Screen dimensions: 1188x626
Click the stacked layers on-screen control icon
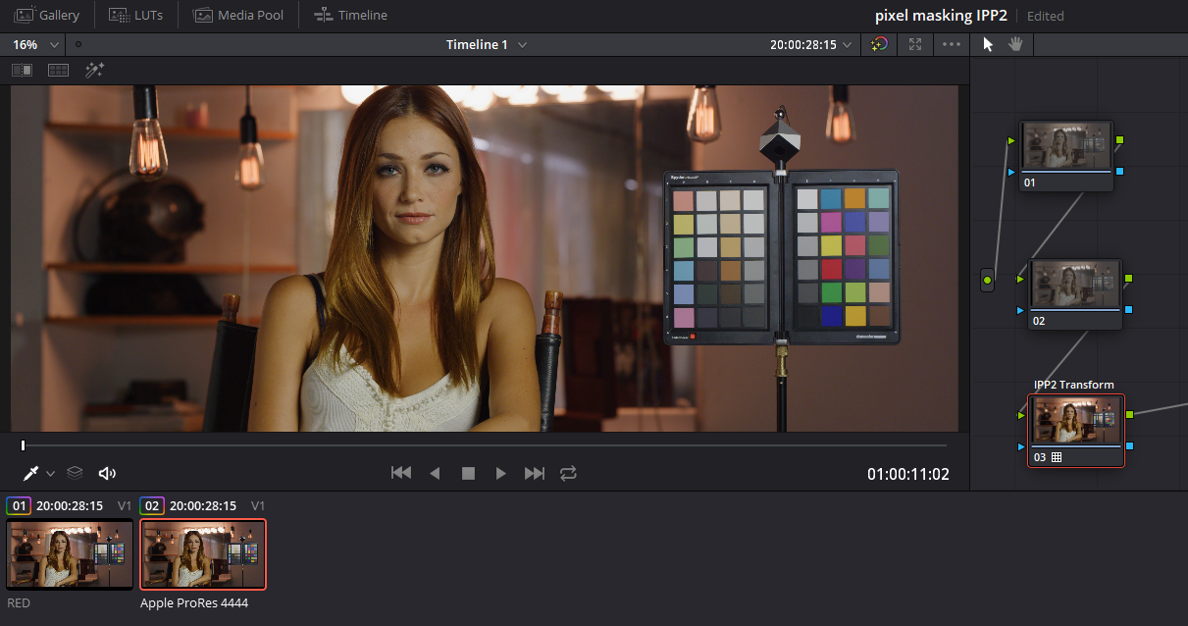tap(75, 473)
